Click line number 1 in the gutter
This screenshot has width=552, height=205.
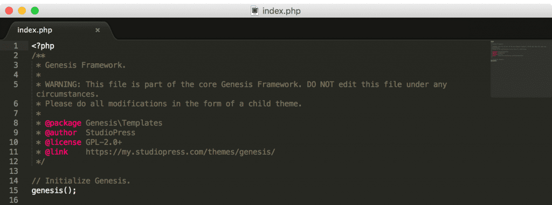tap(16, 46)
